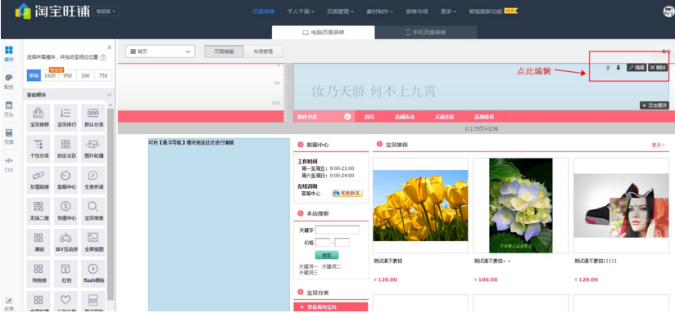Open the 页头 page header panel
The image size is (675, 313).
pyautogui.click(x=9, y=109)
